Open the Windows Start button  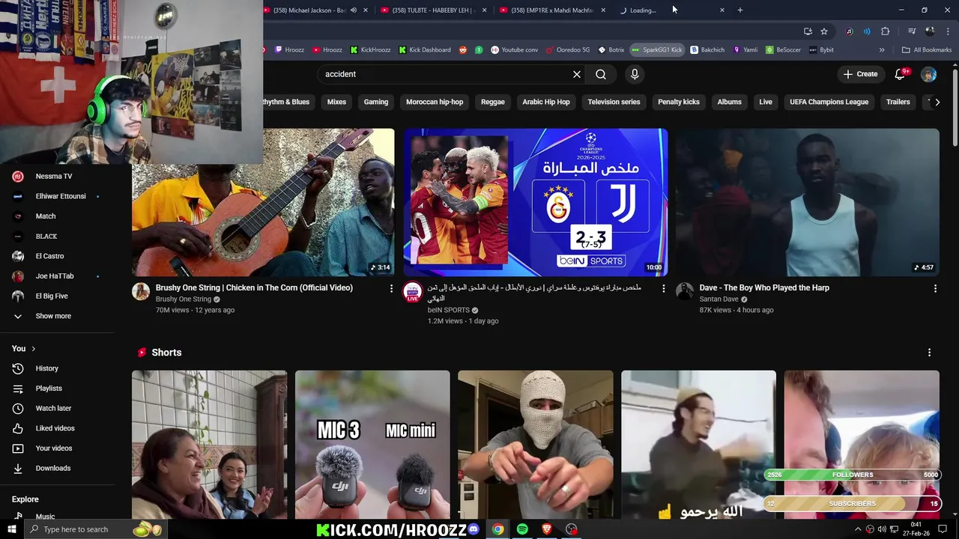click(11, 529)
